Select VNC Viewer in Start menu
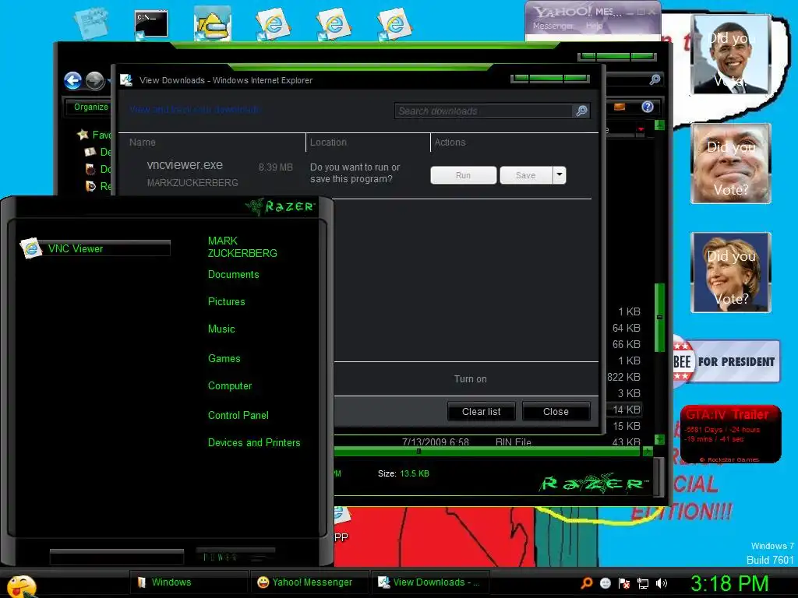Screen dimensions: 798x598 click(94, 248)
